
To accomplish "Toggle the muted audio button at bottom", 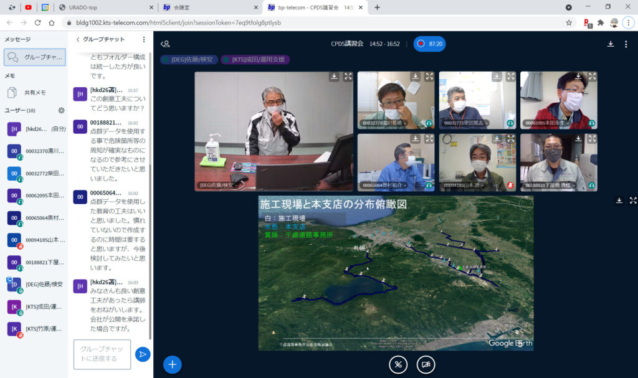I will [398, 364].
